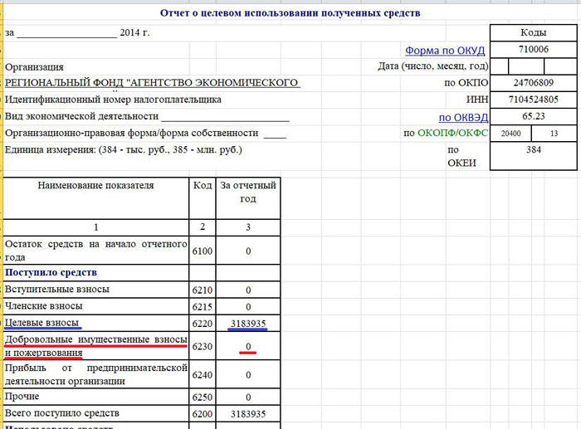
Task: Click the ОКВЭД value cell 65.23
Action: [x=534, y=117]
